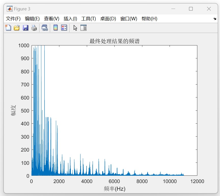Screen dimensions: 220x196
Task: Insert a legend using the toolbar icon
Action: pos(64,28)
